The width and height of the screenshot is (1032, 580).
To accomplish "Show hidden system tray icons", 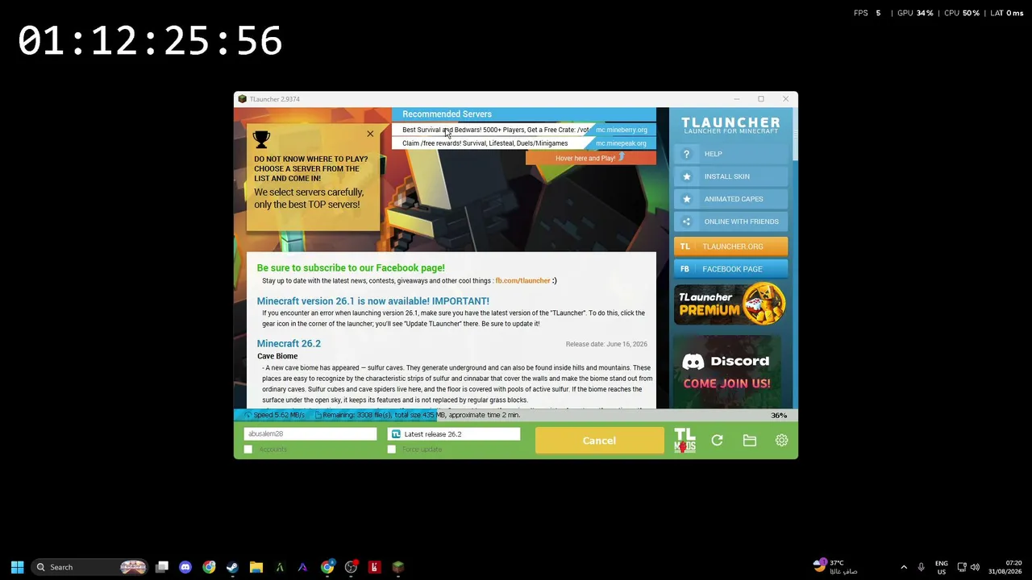I will point(904,567).
